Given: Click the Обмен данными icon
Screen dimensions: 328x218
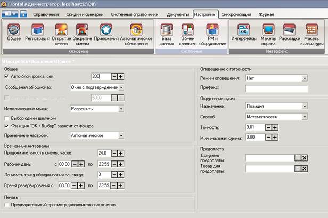Looking at the screenshot, I should 188,33.
